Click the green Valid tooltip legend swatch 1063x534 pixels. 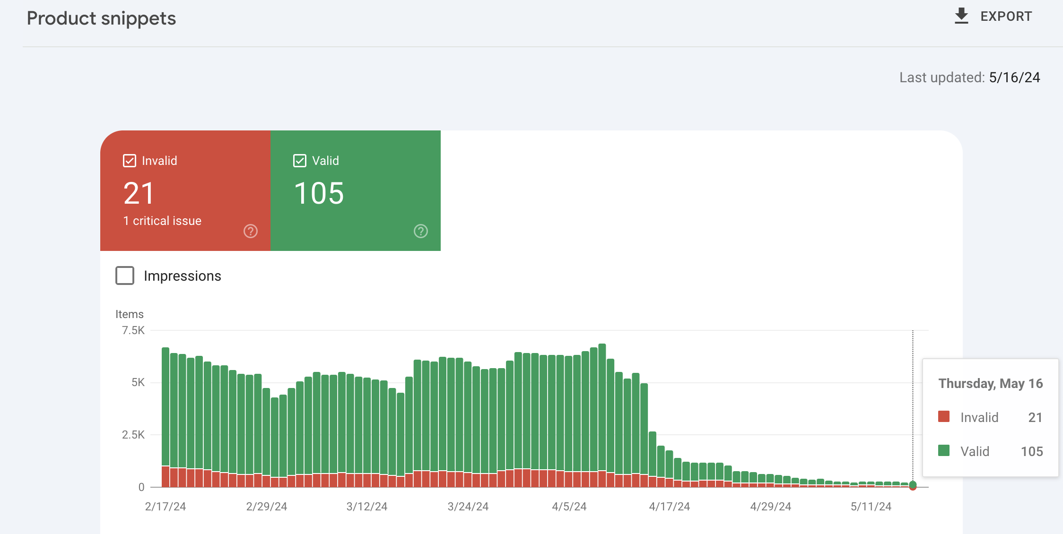pos(944,450)
